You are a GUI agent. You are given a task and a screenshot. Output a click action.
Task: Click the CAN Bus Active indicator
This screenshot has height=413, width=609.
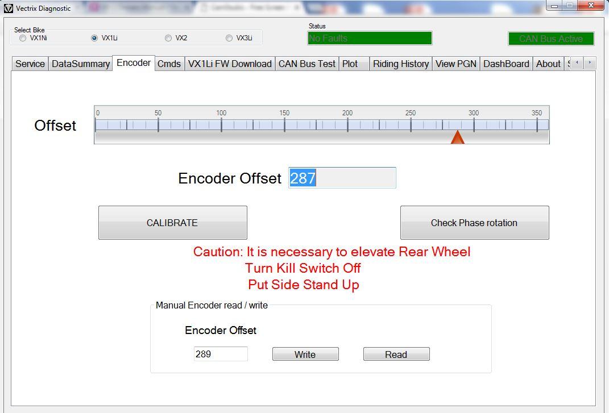(x=551, y=39)
